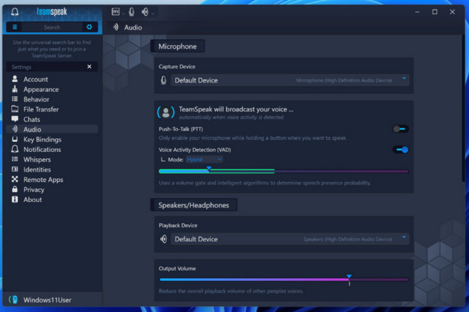Viewport: 469px width, 312px height.
Task: Click the settings gear icon next to Search
Action: point(89,27)
